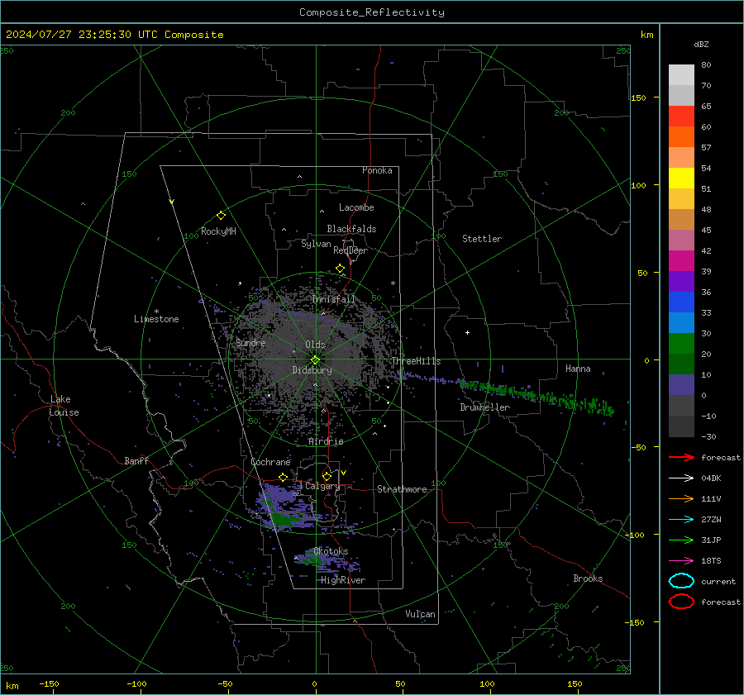Click the ThreeHills town label
Image resolution: width=744 pixels, height=695 pixels.
click(x=416, y=361)
